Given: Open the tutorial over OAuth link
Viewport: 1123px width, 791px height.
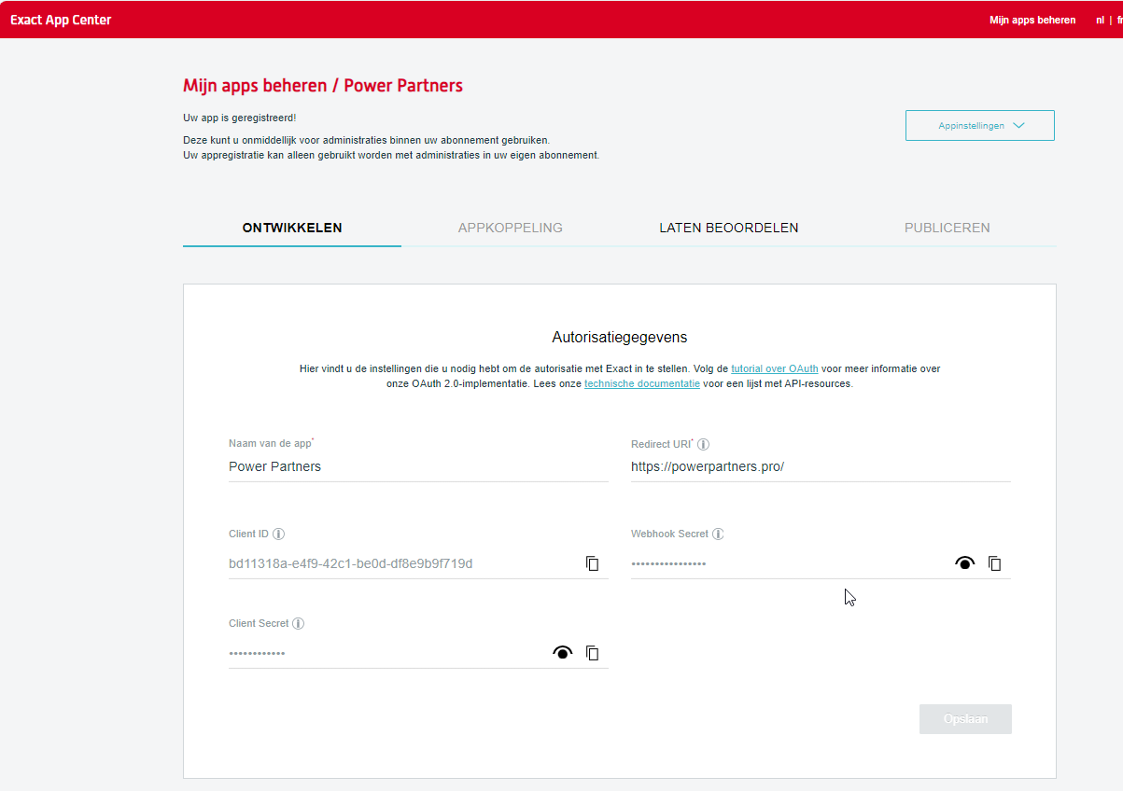Looking at the screenshot, I should pos(775,368).
